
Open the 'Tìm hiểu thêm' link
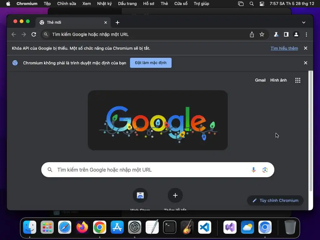click(x=284, y=48)
